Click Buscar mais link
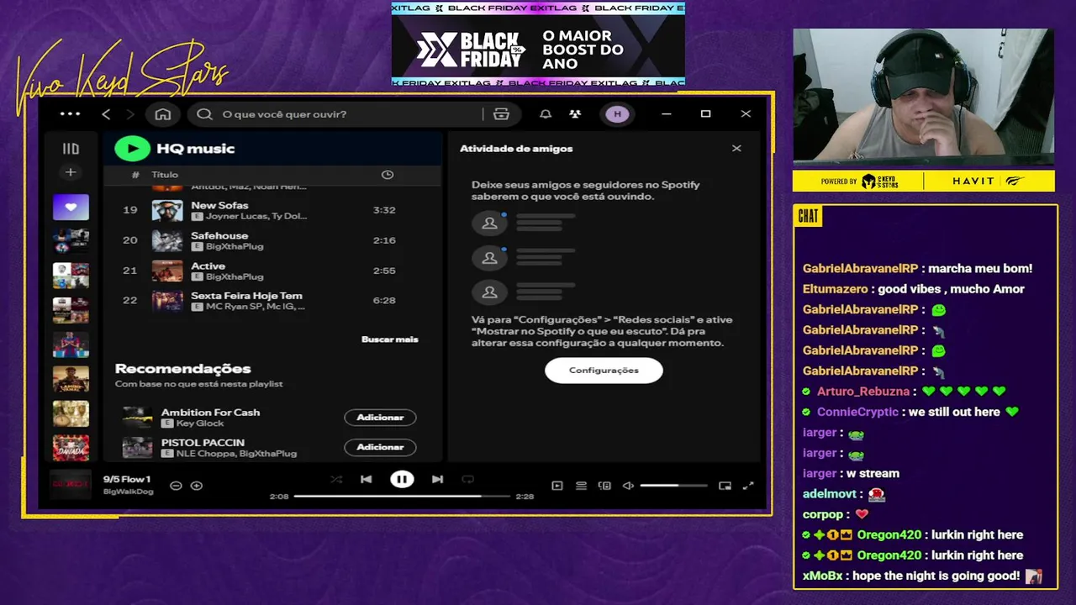 coord(389,339)
